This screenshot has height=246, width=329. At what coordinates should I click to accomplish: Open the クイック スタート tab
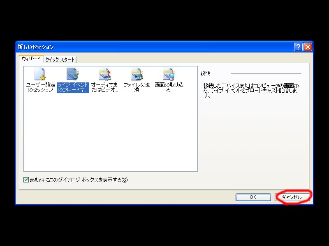[60, 59]
